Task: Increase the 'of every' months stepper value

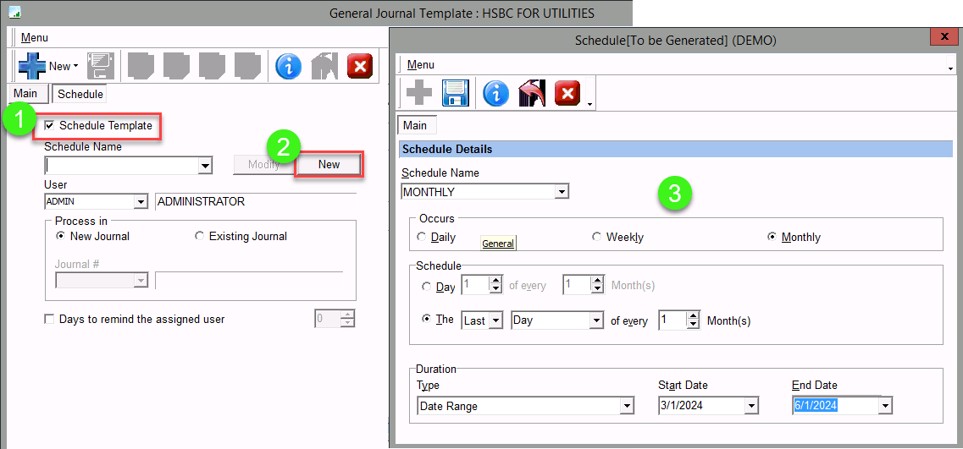Action: pos(694,316)
